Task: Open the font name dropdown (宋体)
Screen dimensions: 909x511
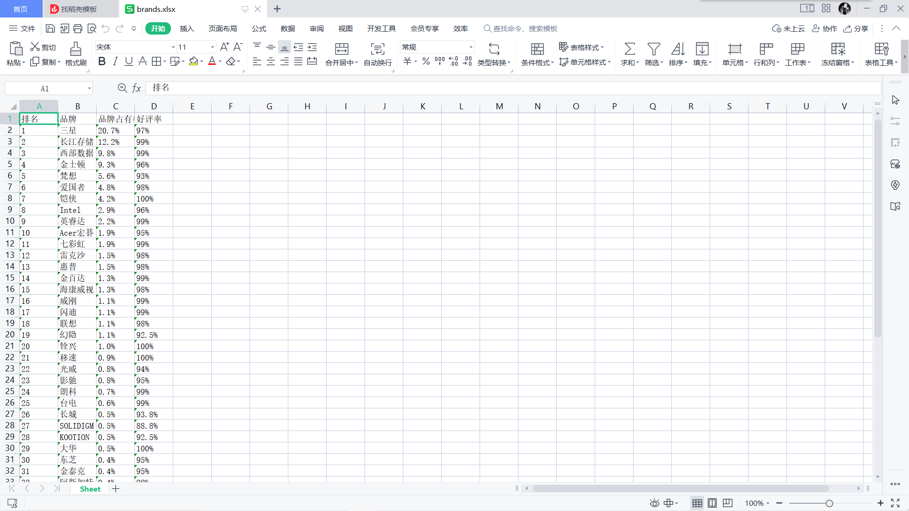Action: coord(173,47)
